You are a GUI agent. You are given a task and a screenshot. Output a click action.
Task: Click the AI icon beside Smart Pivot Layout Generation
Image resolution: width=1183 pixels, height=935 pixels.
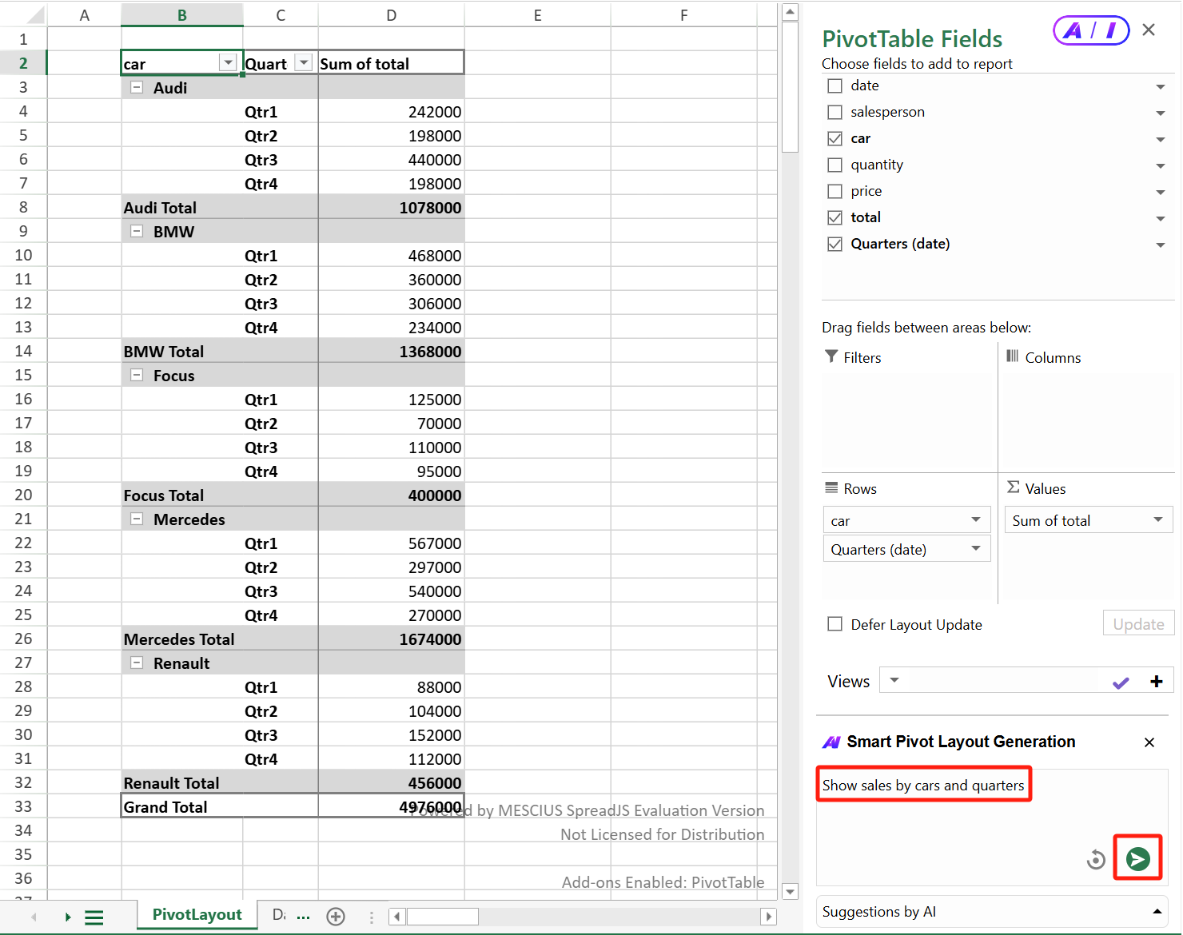[x=831, y=742]
